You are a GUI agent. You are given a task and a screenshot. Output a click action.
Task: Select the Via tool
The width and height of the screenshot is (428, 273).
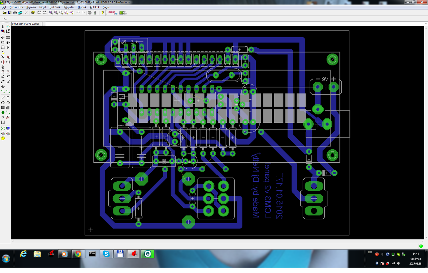tap(3, 112)
